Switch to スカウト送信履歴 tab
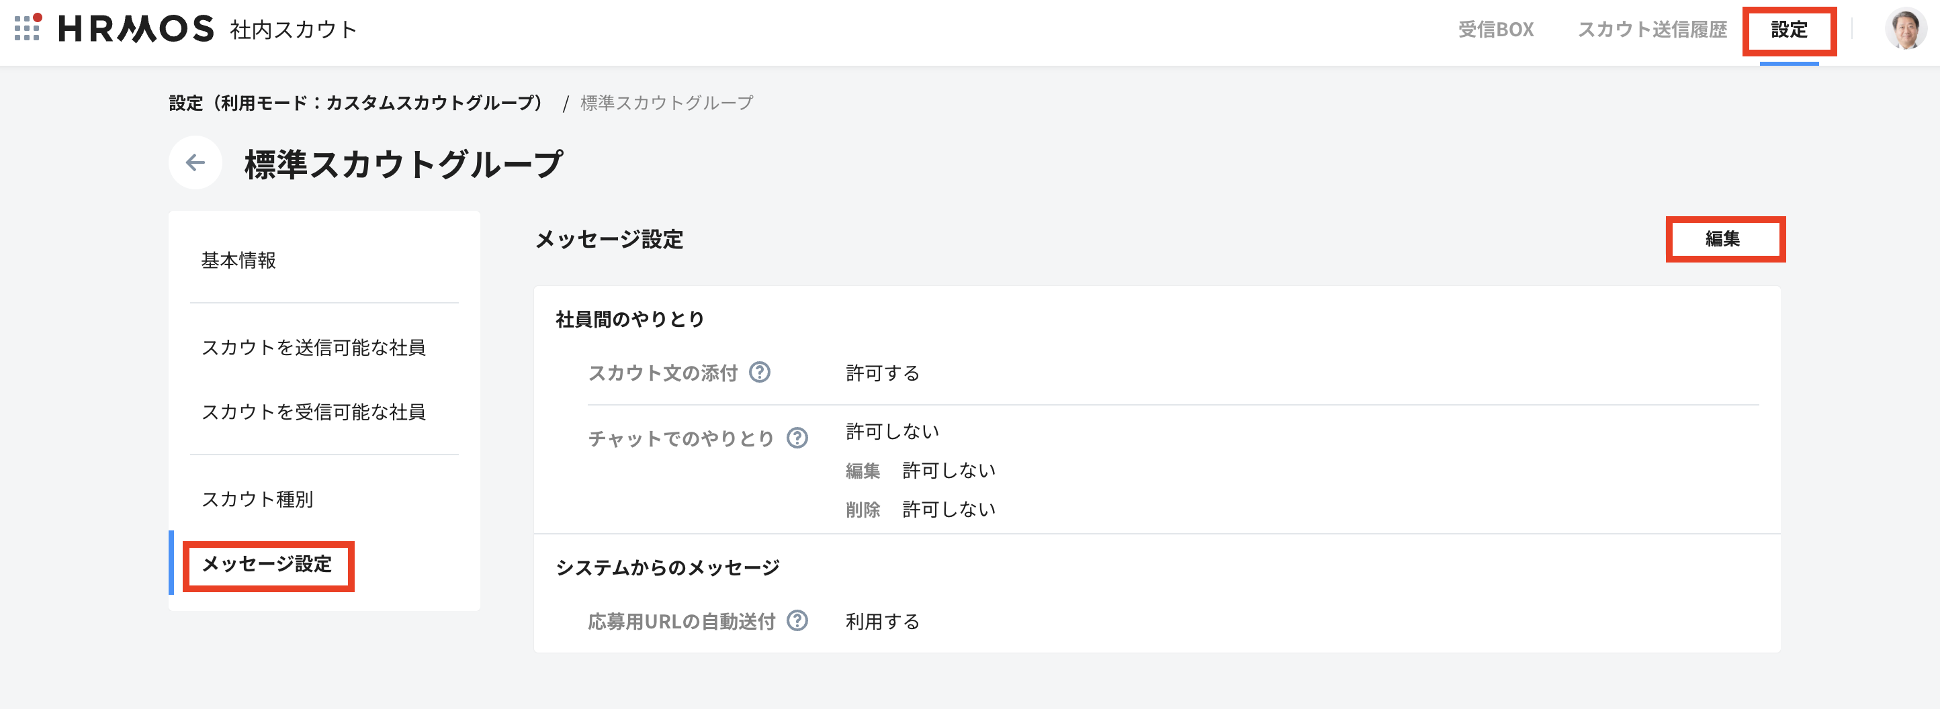Image resolution: width=1940 pixels, height=709 pixels. pyautogui.click(x=1652, y=30)
